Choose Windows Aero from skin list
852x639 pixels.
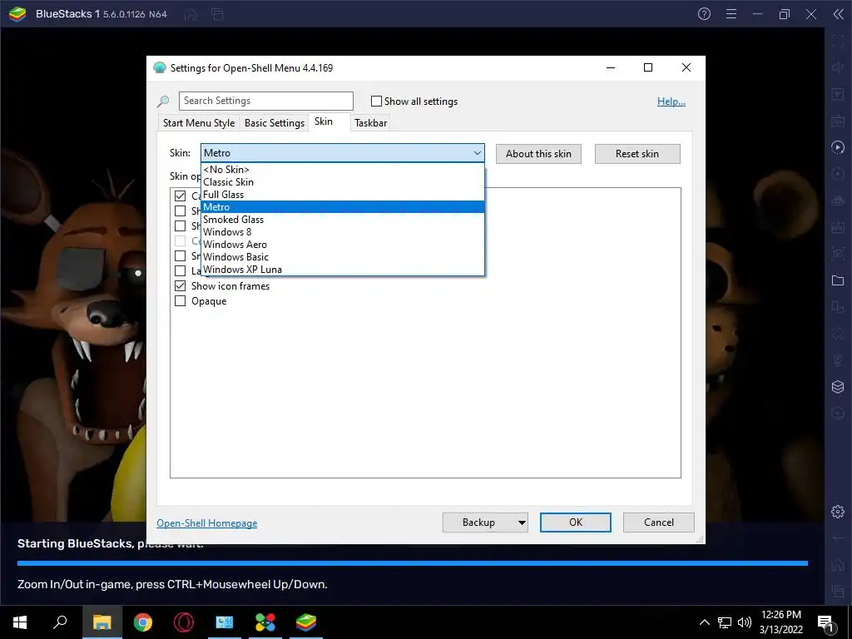pyautogui.click(x=342, y=245)
